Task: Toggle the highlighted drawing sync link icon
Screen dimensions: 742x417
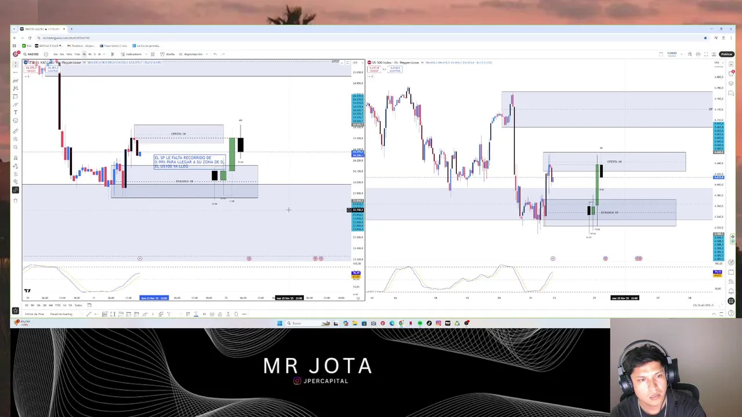Action: (x=16, y=189)
